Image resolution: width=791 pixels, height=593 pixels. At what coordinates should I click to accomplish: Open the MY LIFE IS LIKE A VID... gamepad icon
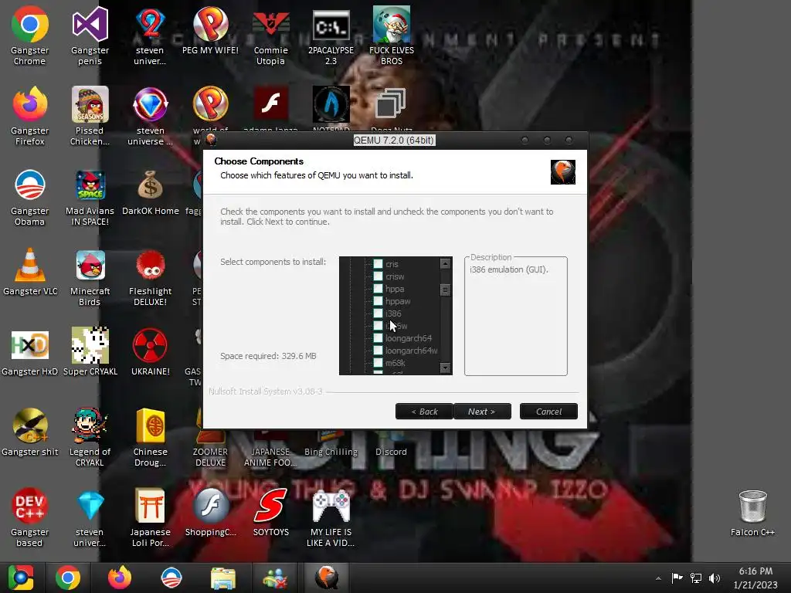pos(331,517)
